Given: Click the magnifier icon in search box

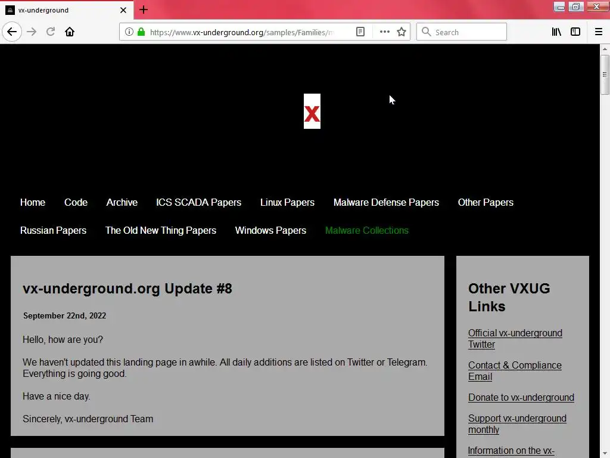Looking at the screenshot, I should [x=427, y=32].
